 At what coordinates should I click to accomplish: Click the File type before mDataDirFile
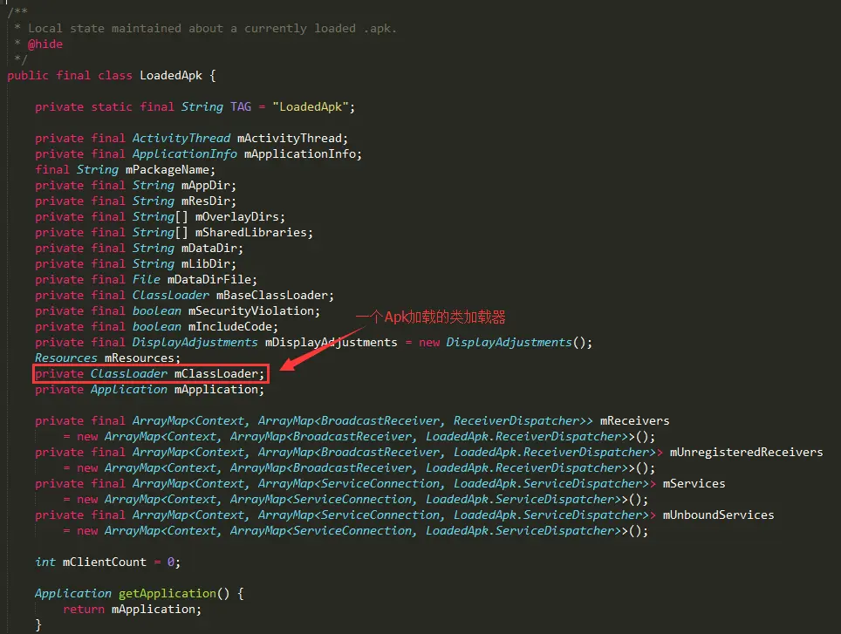click(147, 279)
